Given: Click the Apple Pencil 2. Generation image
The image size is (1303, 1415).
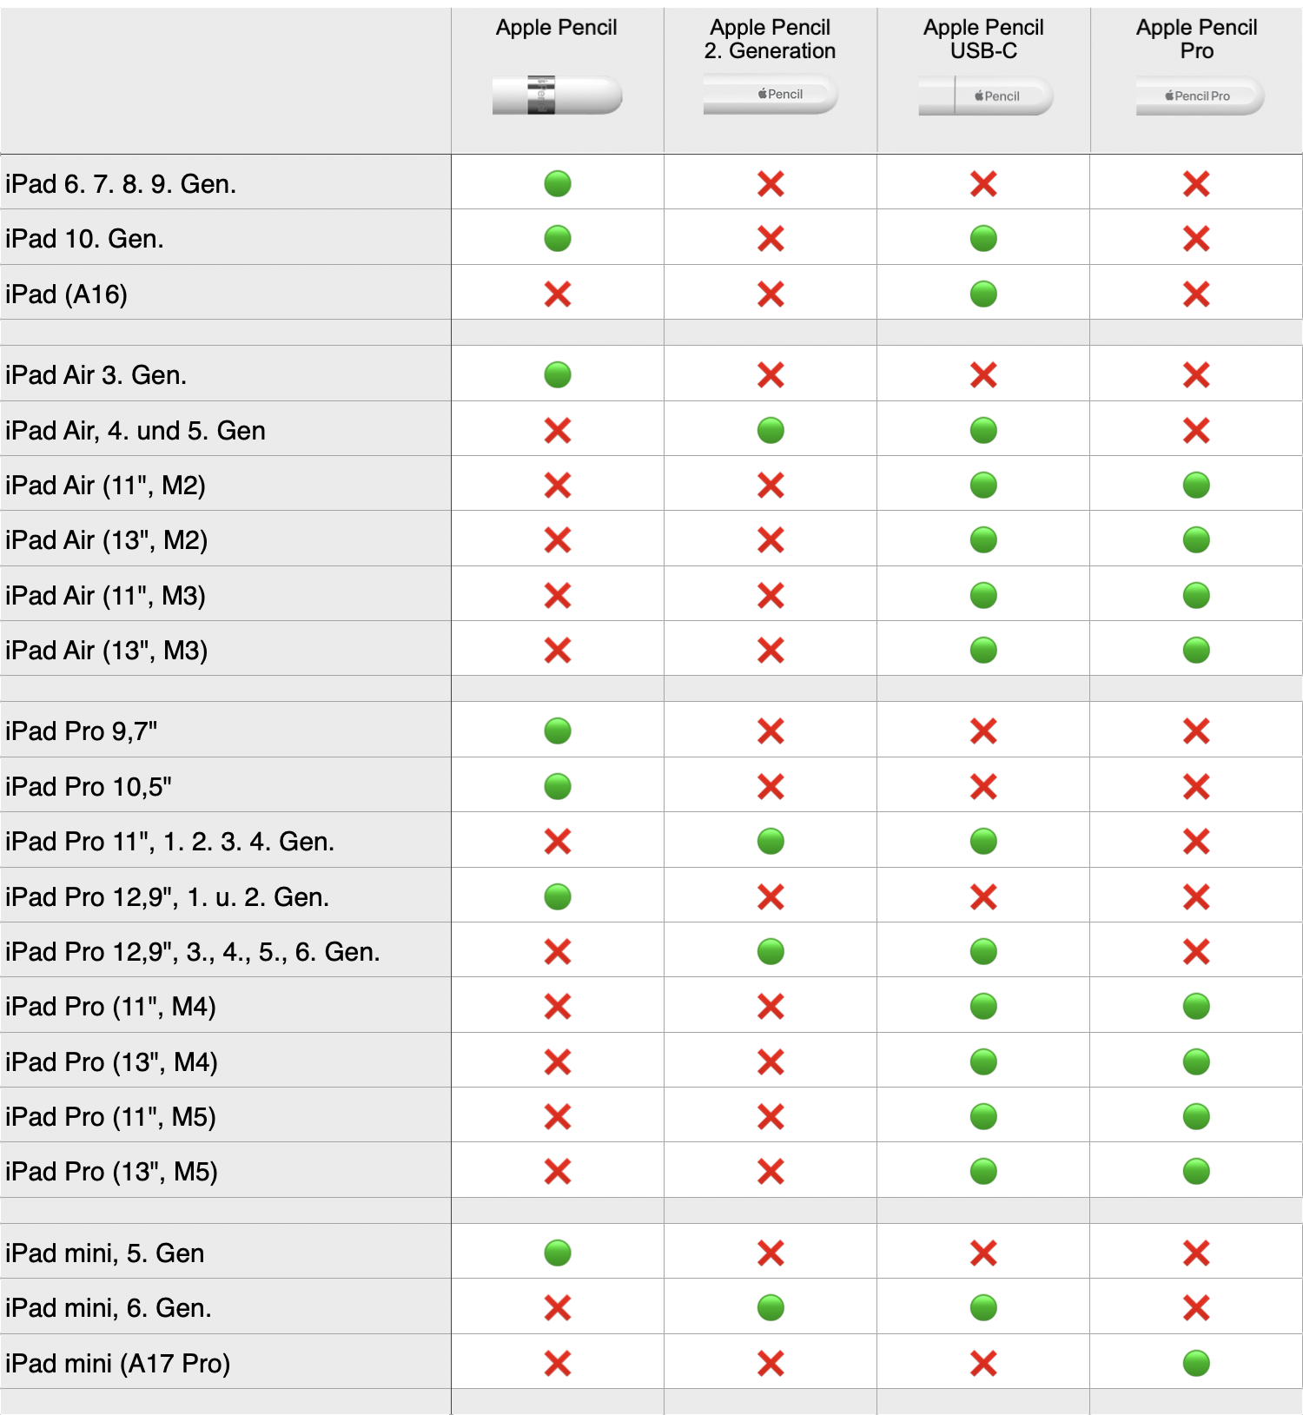Looking at the screenshot, I should 770,95.
